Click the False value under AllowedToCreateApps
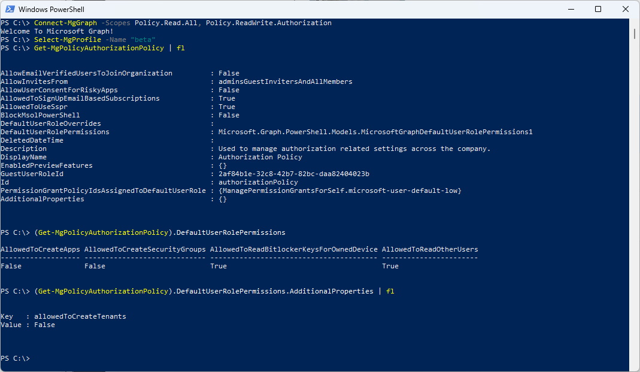640x372 pixels. [11, 266]
